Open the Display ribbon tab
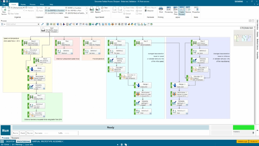 point(23,5)
